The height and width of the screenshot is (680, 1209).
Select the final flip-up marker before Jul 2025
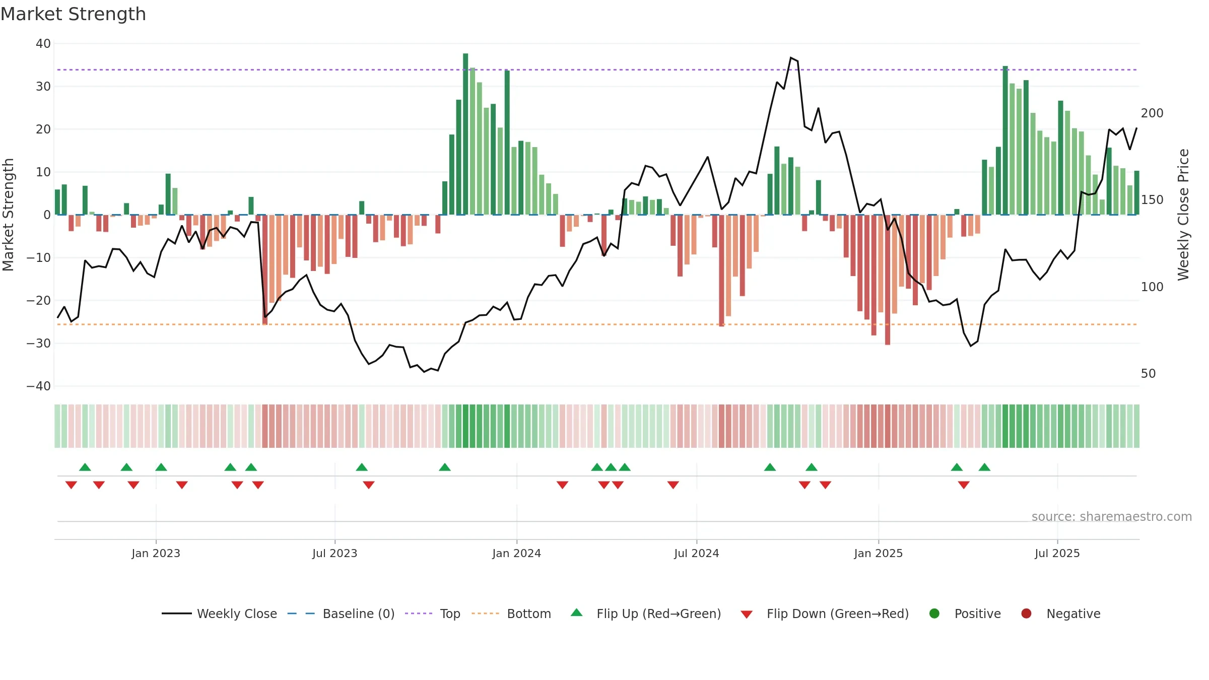click(x=984, y=467)
